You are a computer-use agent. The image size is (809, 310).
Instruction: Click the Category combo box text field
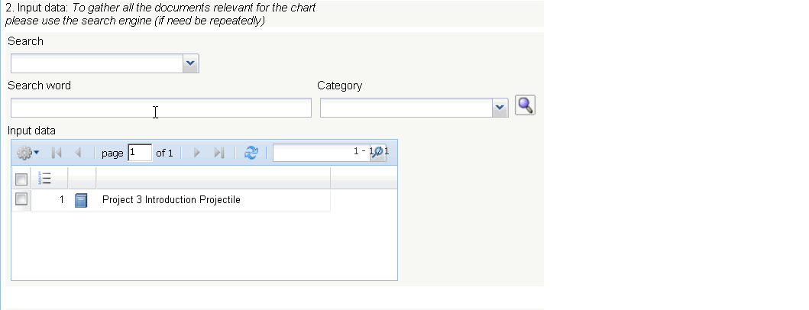pyautogui.click(x=406, y=108)
